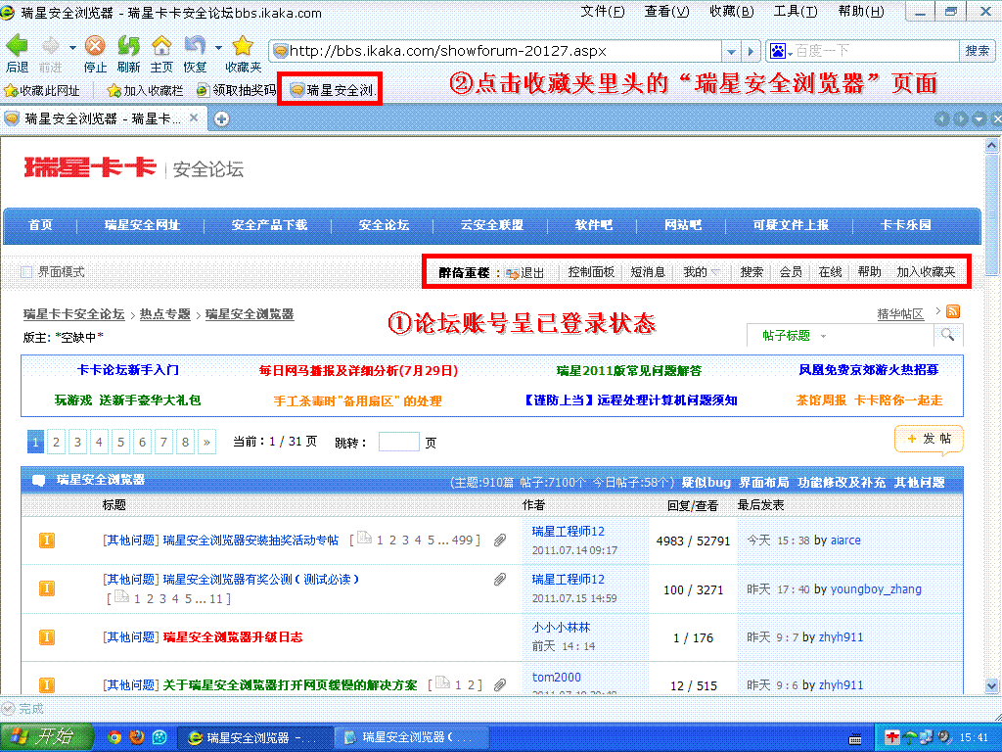Click the 发帖 new post button

pyautogui.click(x=929, y=440)
